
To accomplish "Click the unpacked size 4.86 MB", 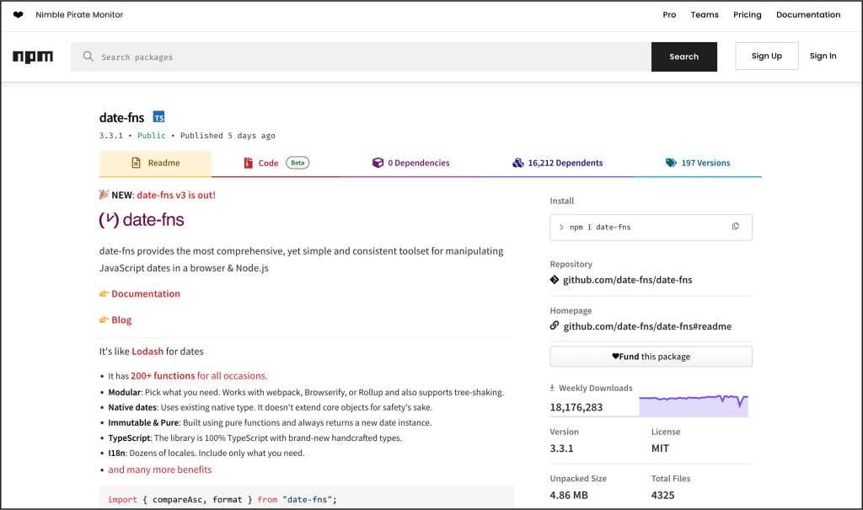I will 569,495.
